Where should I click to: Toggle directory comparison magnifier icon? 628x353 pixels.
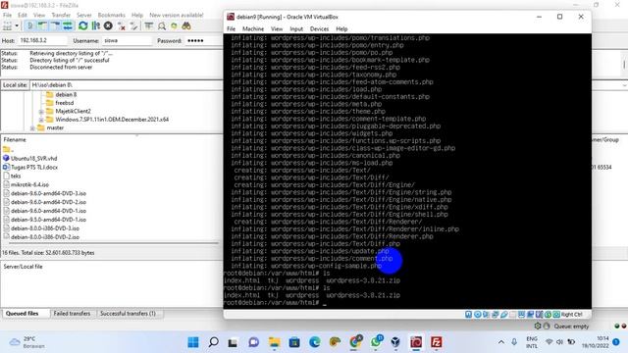162,26
